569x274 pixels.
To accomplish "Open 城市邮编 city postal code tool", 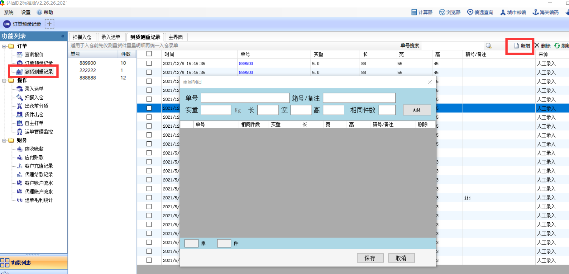I will click(513, 12).
